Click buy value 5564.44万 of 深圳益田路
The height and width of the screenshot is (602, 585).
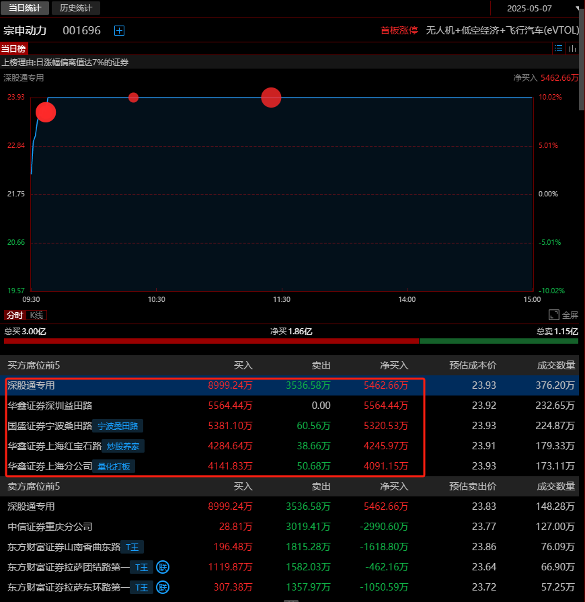(x=230, y=406)
